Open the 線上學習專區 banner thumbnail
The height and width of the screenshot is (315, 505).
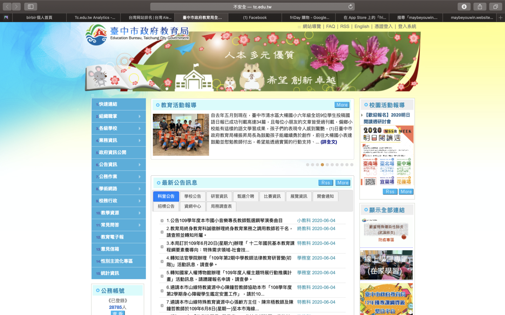[x=386, y=265]
